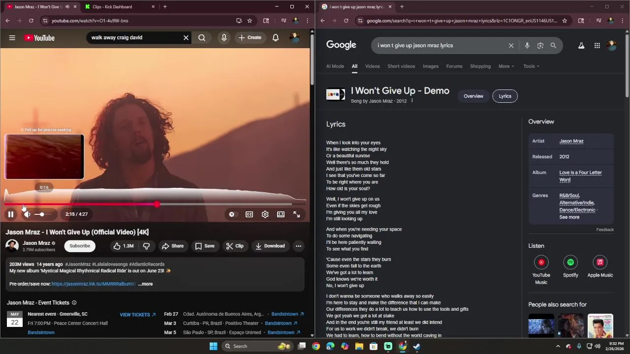
Task: Open Windows Start menu
Action: (213, 346)
